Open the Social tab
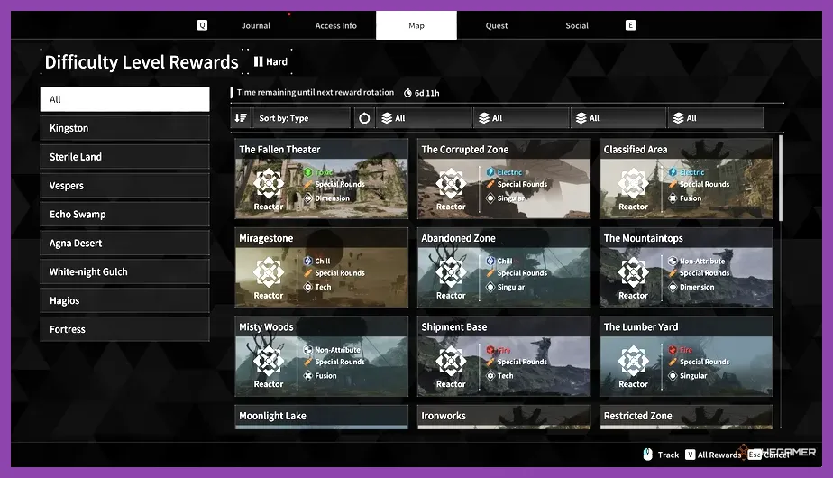The height and width of the screenshot is (478, 833). pos(577,25)
